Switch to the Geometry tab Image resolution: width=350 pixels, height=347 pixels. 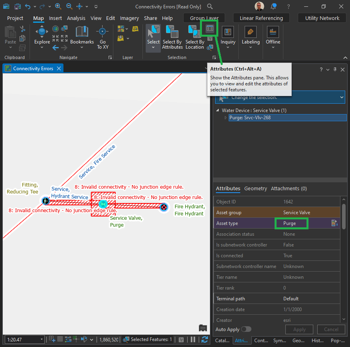coord(255,189)
